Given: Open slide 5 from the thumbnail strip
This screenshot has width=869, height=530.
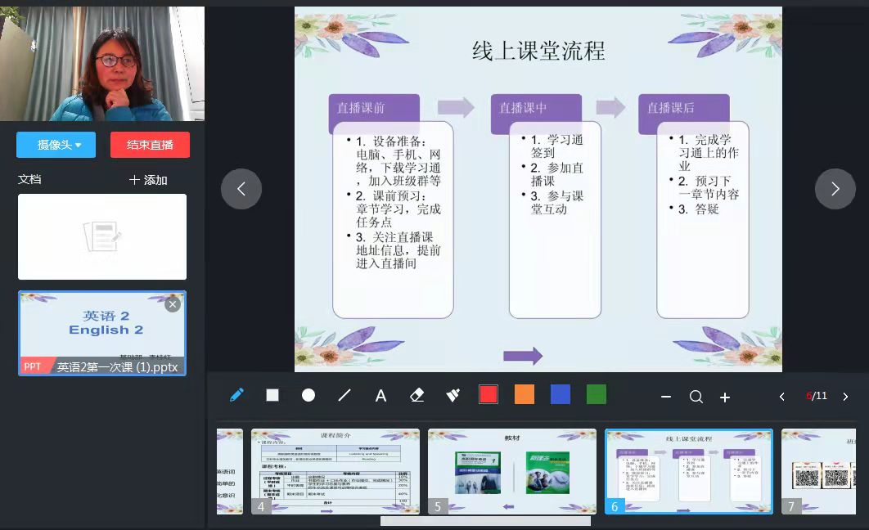Looking at the screenshot, I should [x=512, y=471].
